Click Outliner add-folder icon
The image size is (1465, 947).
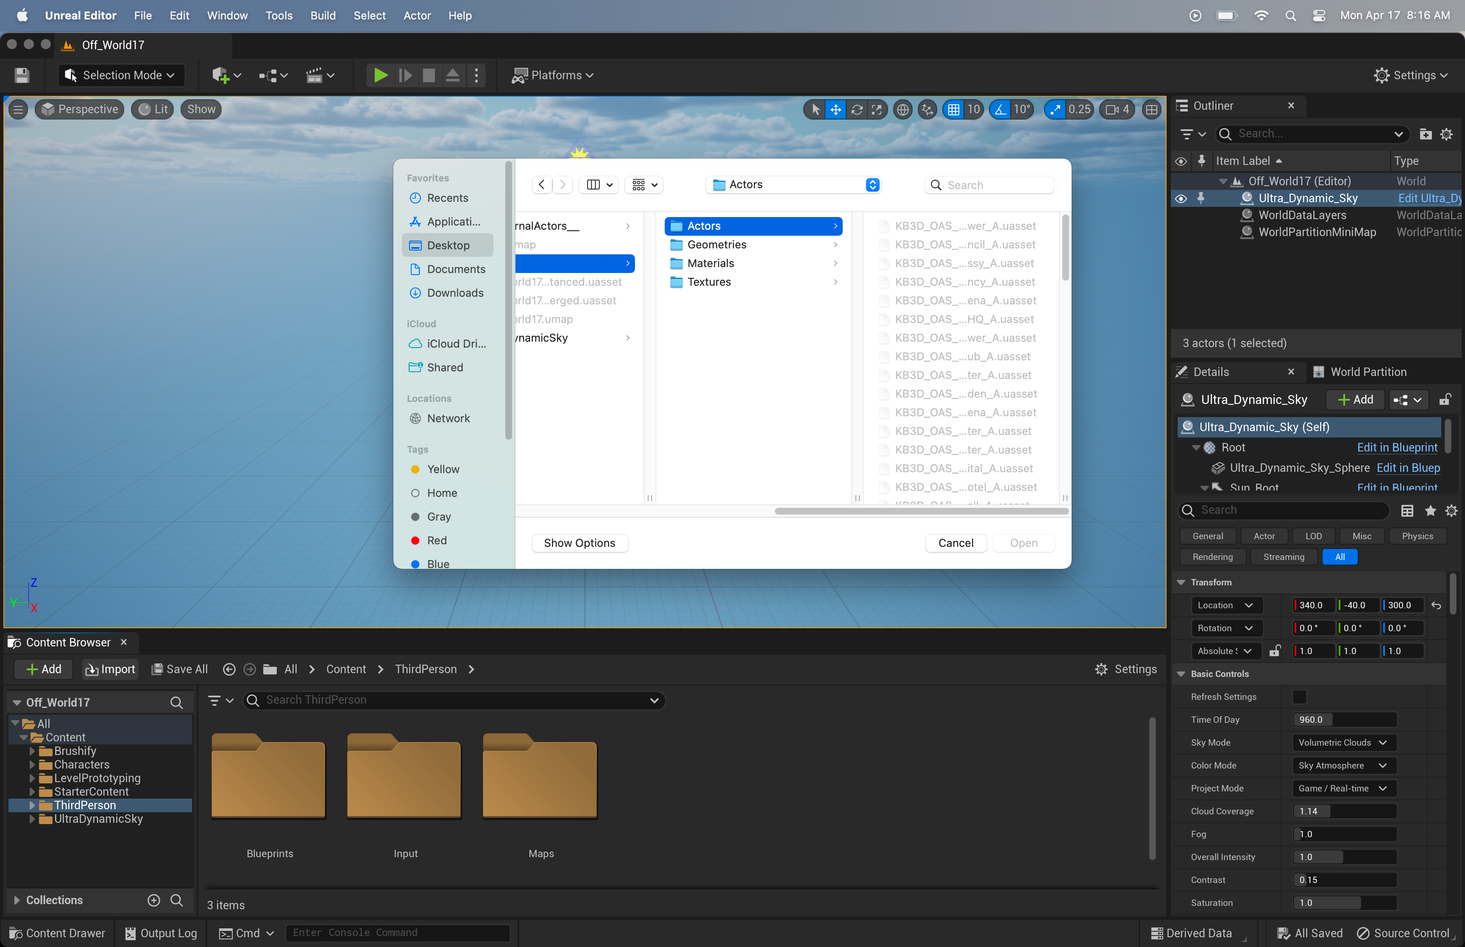[1426, 134]
